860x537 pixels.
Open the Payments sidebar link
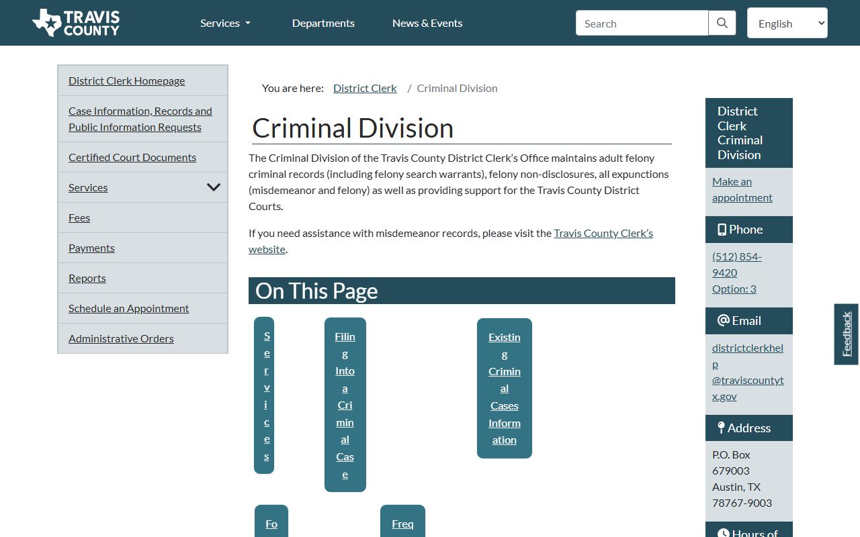[91, 248]
